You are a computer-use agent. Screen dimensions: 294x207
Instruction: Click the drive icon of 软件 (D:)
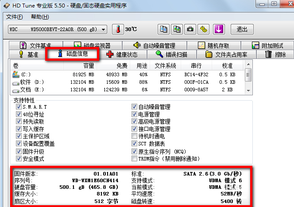tap(16, 83)
